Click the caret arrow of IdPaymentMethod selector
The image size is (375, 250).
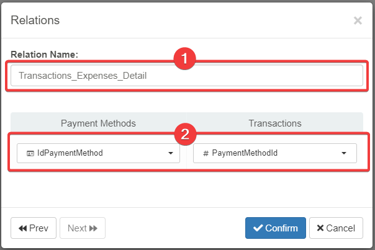(170, 153)
